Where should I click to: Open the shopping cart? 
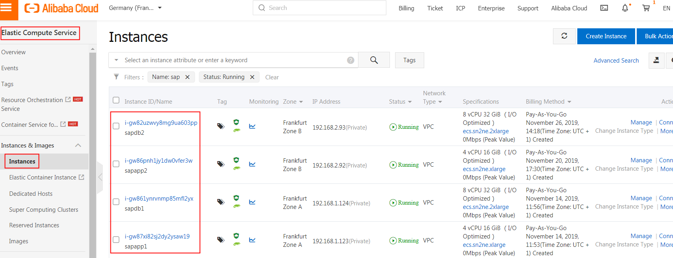(646, 8)
